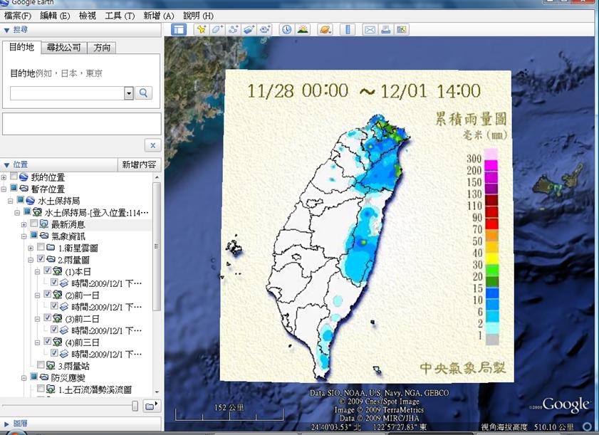The height and width of the screenshot is (435, 599).
Task: Click the globe icon beside 水土保持局
Action: coord(31,201)
